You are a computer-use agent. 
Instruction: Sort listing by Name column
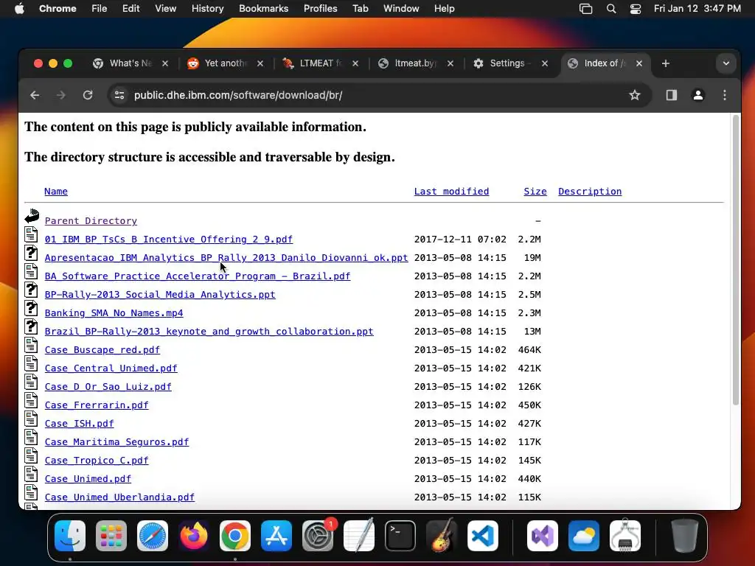[56, 192]
